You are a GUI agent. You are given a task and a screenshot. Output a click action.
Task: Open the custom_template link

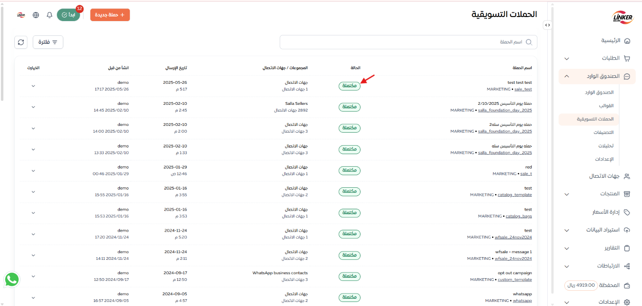click(515, 280)
